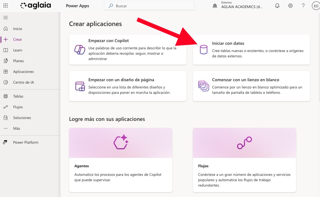Open notifications via the bell icon
The width and height of the screenshot is (320, 197).
(277, 6)
